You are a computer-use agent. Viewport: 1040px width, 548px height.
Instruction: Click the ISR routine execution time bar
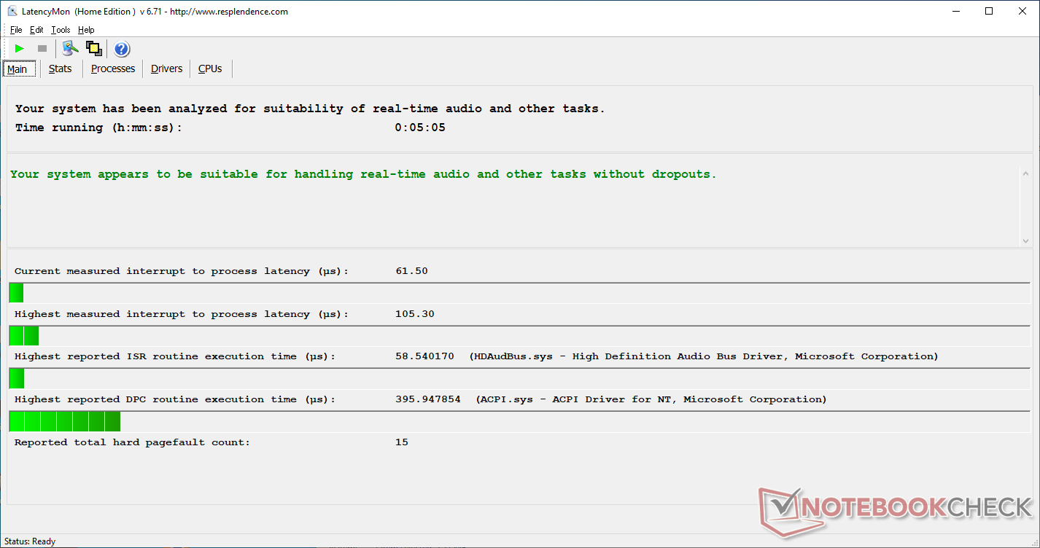(x=17, y=379)
